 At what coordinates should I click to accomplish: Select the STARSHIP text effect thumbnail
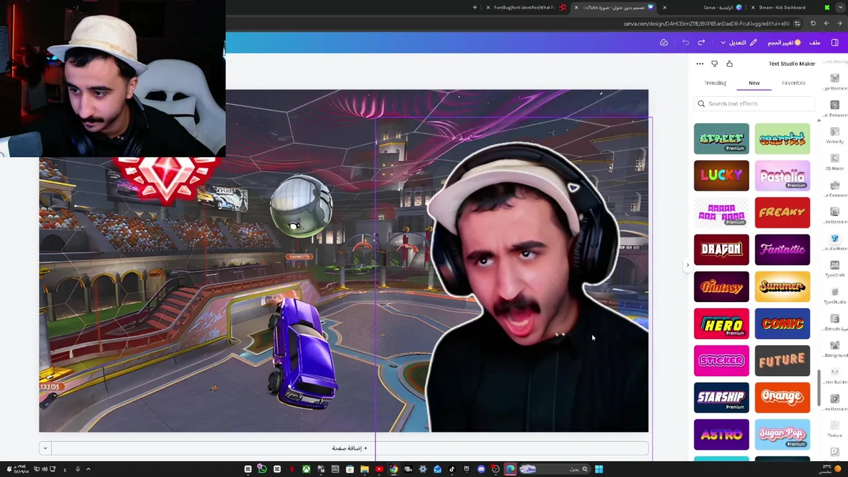(x=721, y=397)
